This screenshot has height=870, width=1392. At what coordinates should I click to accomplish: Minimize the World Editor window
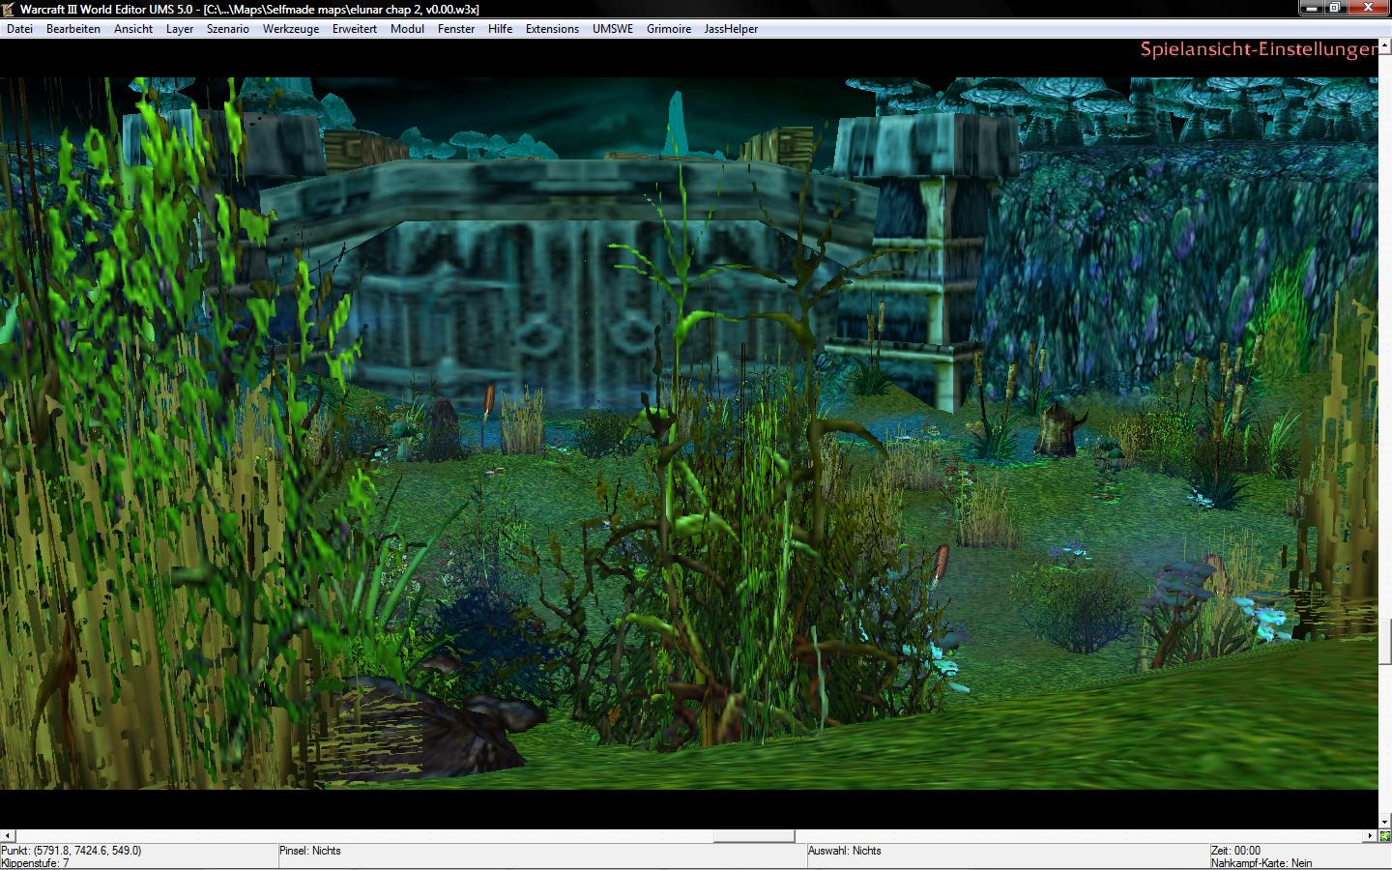click(x=1310, y=7)
